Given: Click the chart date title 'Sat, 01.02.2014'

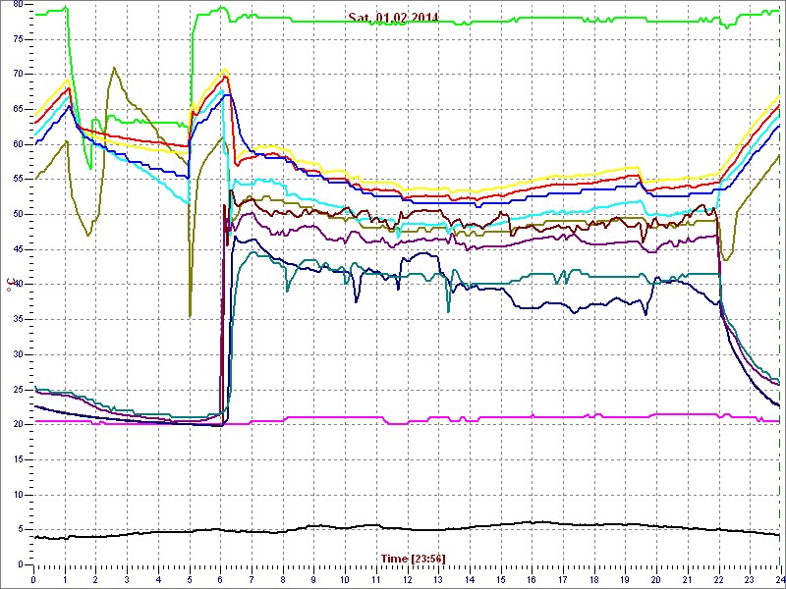Looking at the screenshot, I should tap(393, 18).
